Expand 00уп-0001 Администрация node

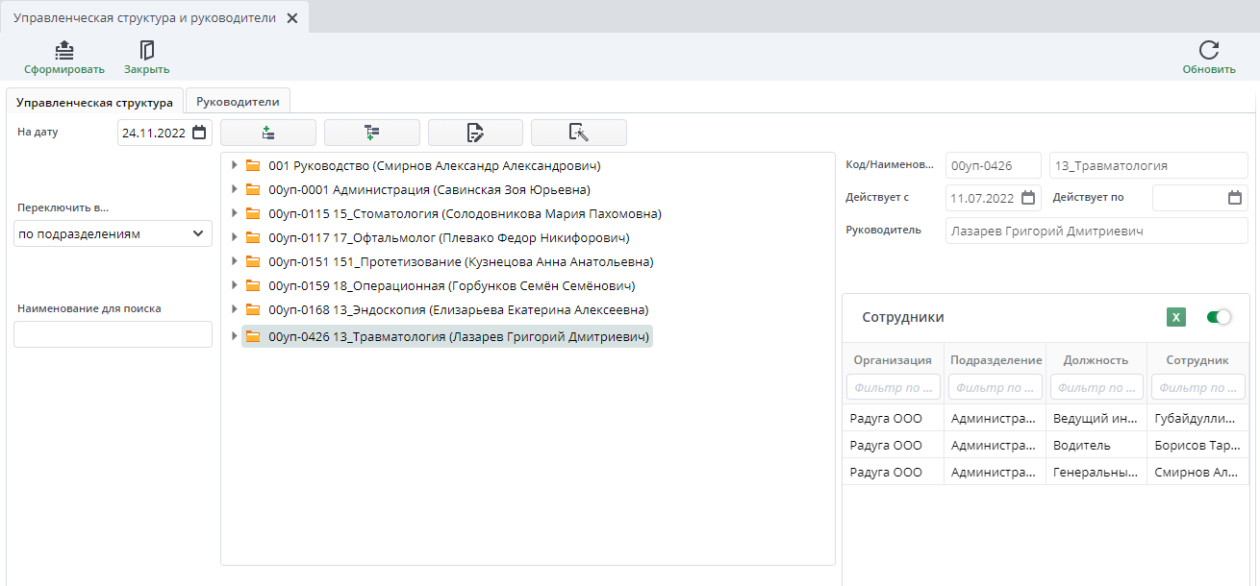[x=234, y=189]
